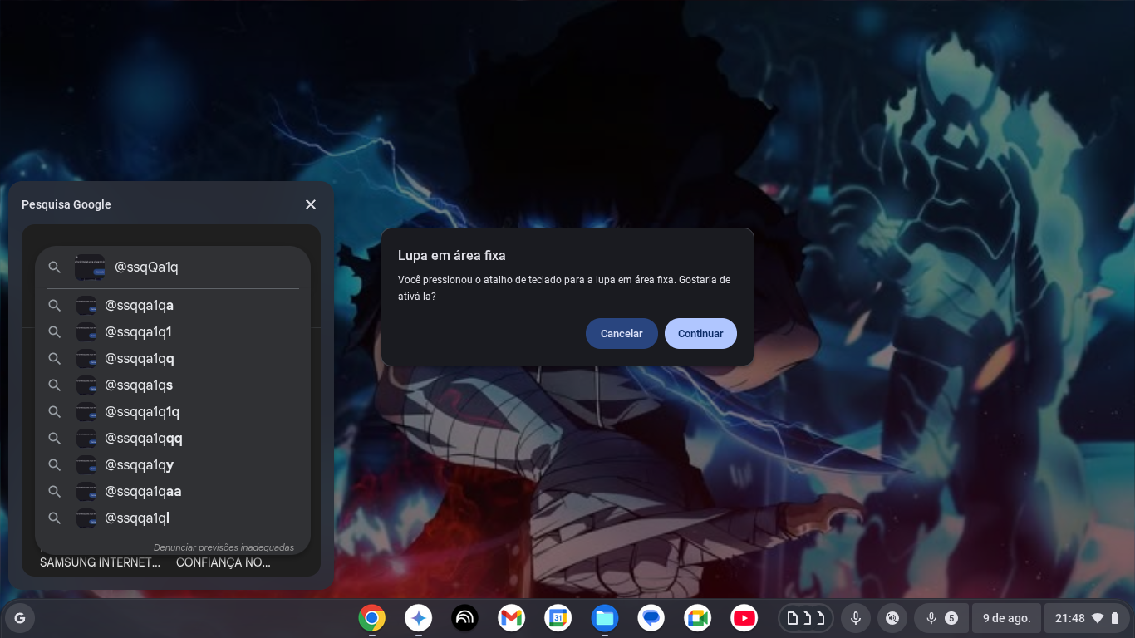Open microphone notifications with count 5
The image size is (1135, 638).
pos(941,618)
